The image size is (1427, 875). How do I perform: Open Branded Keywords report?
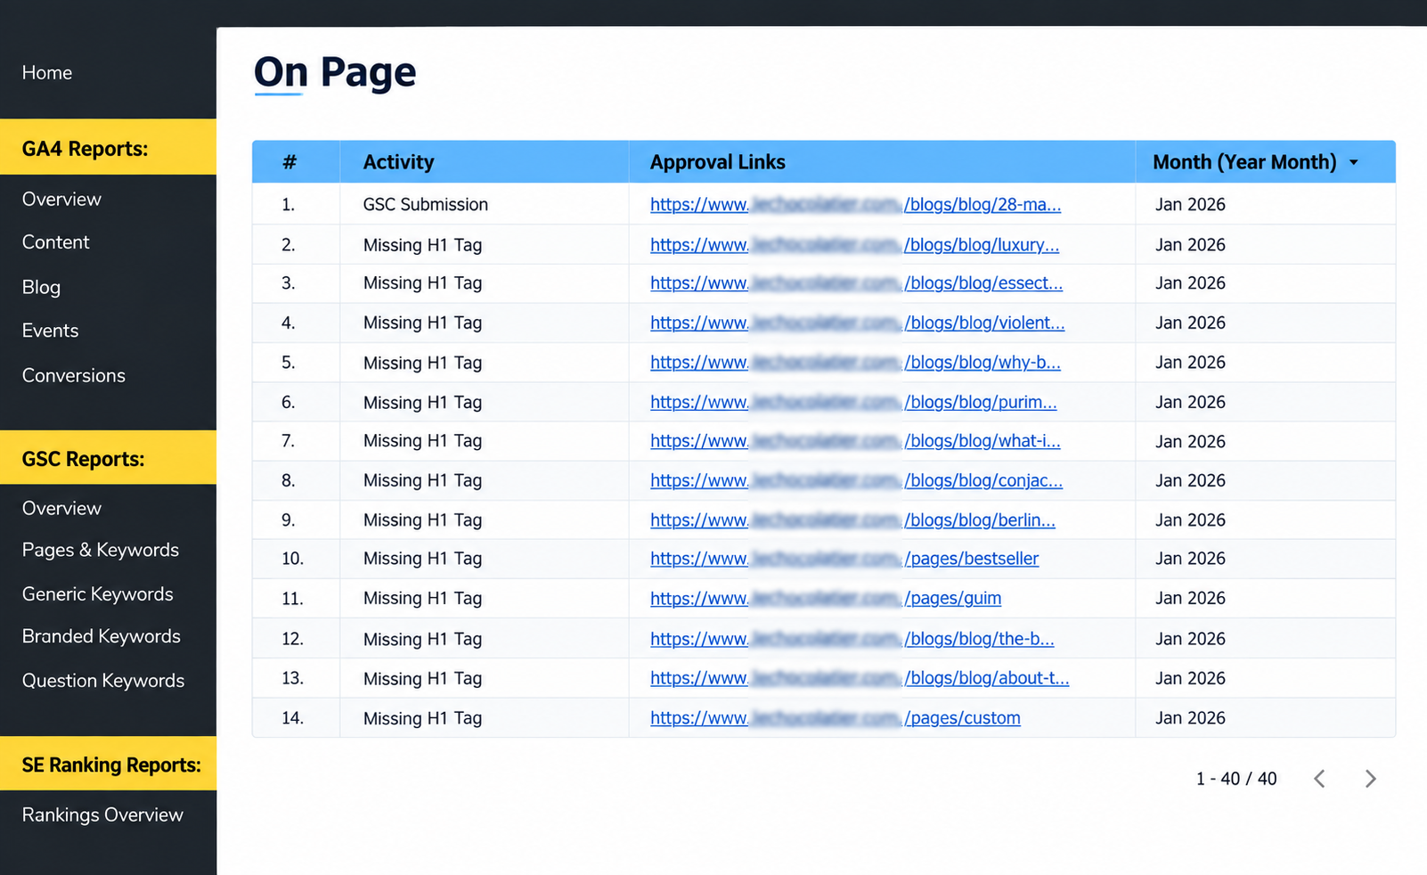coord(101,636)
